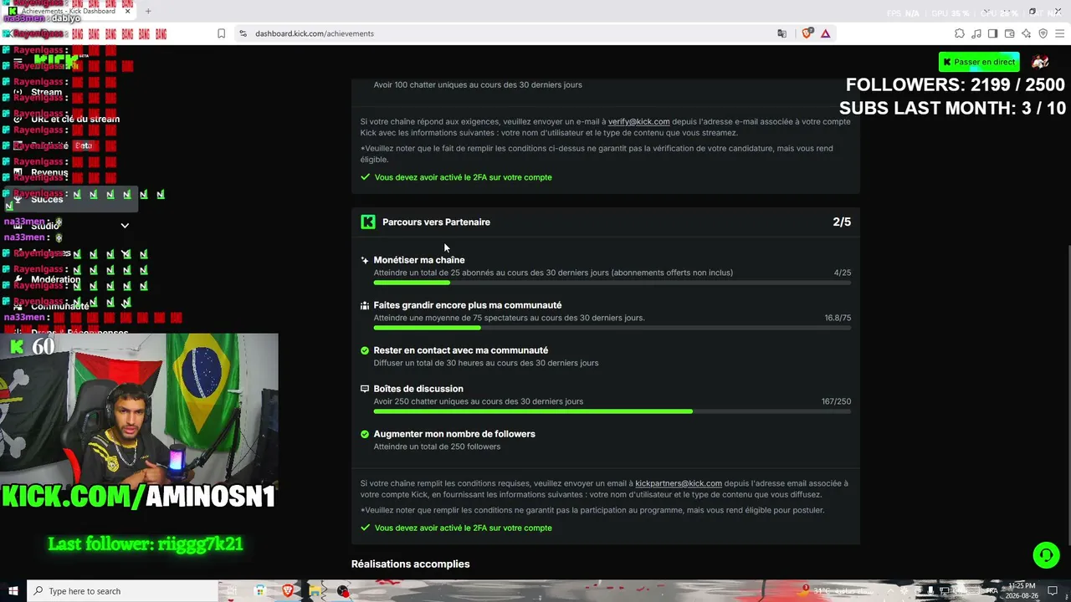Click the Atteindre un total de 250 followers text

437,446
